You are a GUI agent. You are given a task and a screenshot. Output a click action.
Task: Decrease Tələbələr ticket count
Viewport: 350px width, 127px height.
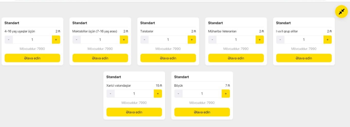pos(145,40)
